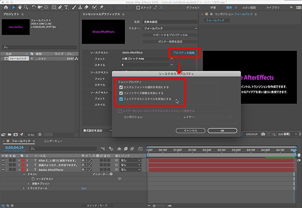Click the Draft 3D icon in timeline
This screenshot has height=208, width=302.
click(111, 149)
